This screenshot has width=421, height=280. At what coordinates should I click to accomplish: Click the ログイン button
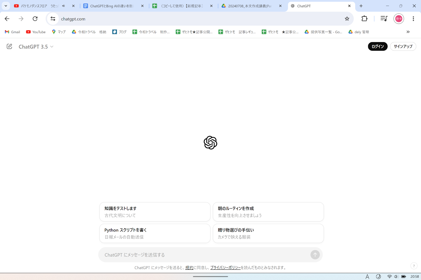pyautogui.click(x=378, y=46)
